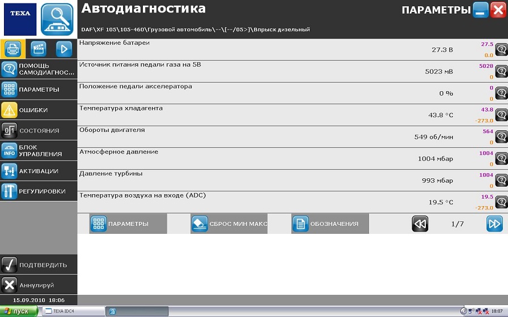Open Windows пуск Start button
The width and height of the screenshot is (508, 317).
(19, 311)
